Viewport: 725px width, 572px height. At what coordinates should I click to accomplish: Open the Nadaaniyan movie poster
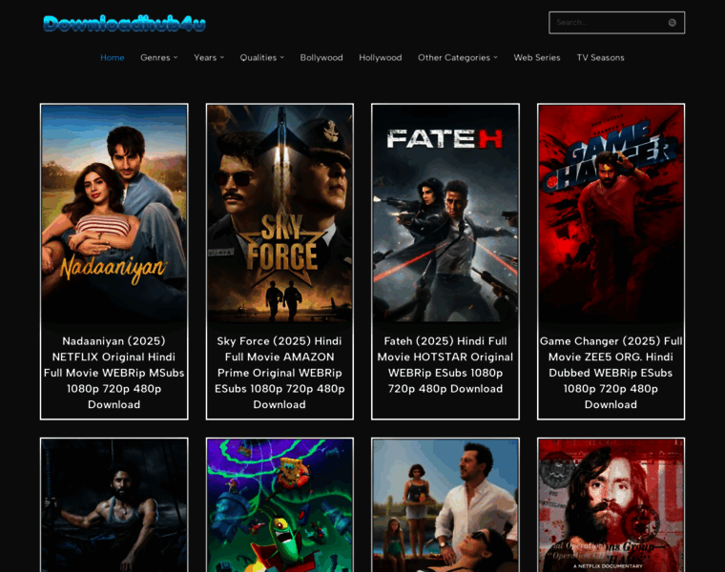coord(114,213)
